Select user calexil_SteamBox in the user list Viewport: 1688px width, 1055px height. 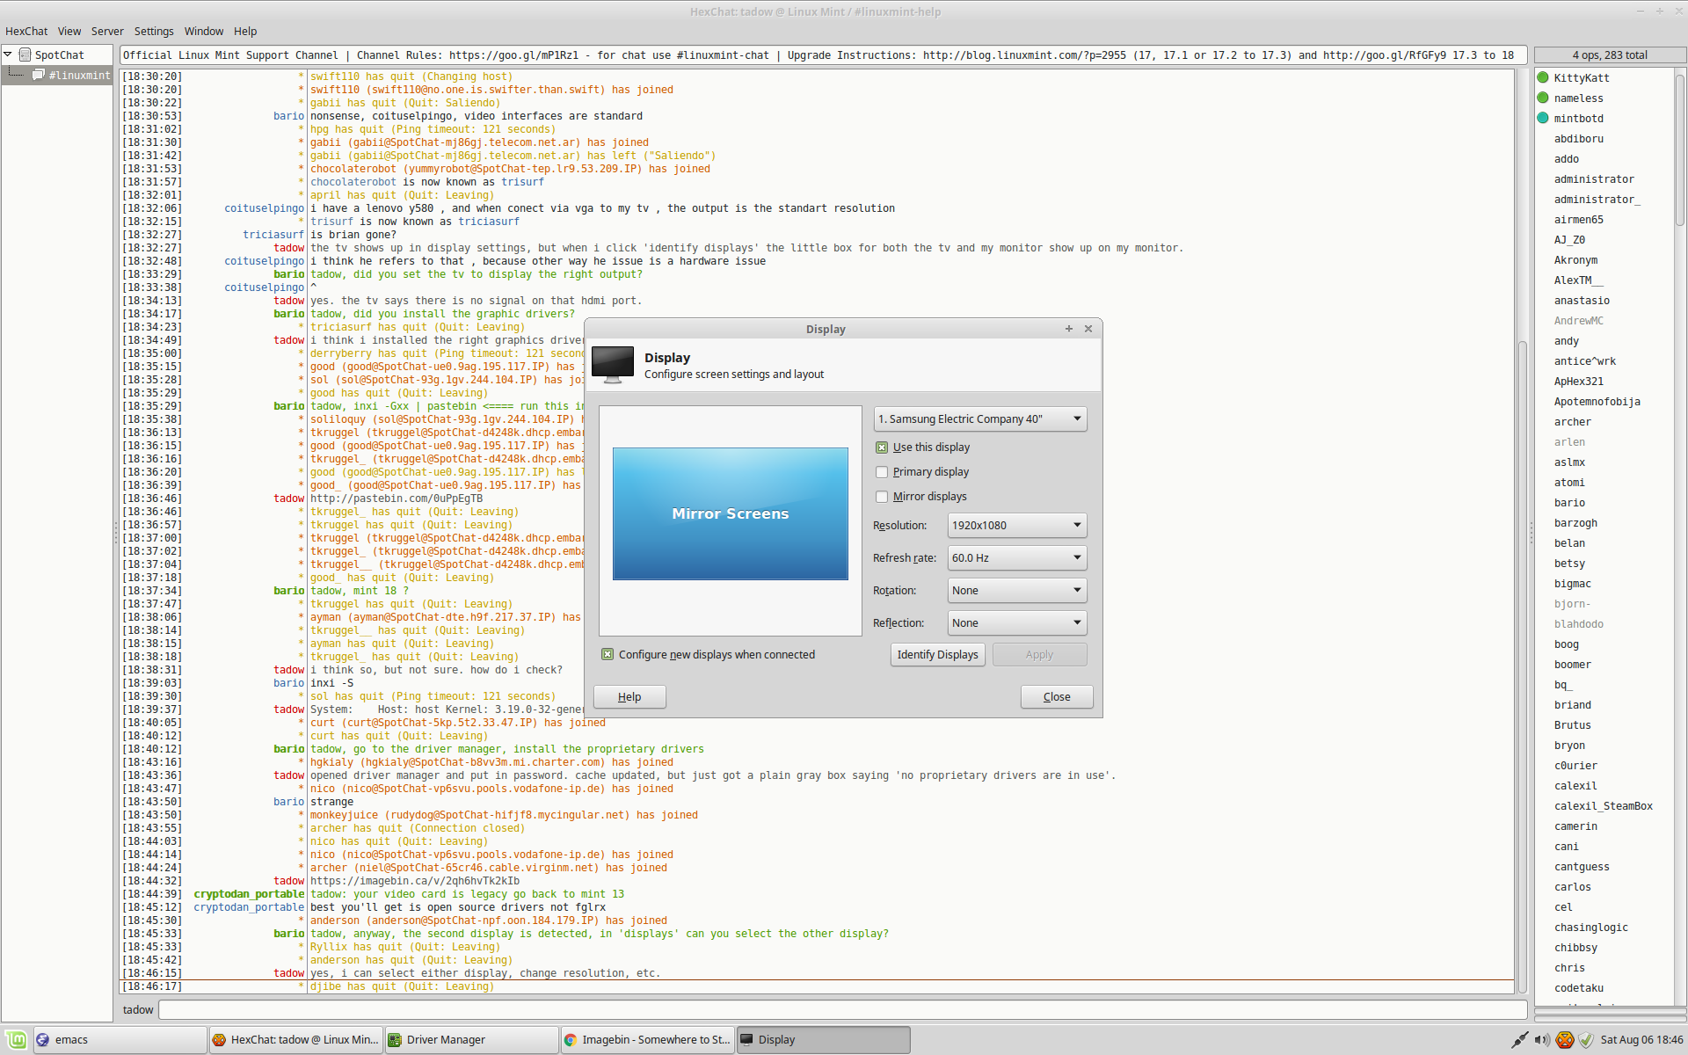tap(1603, 806)
